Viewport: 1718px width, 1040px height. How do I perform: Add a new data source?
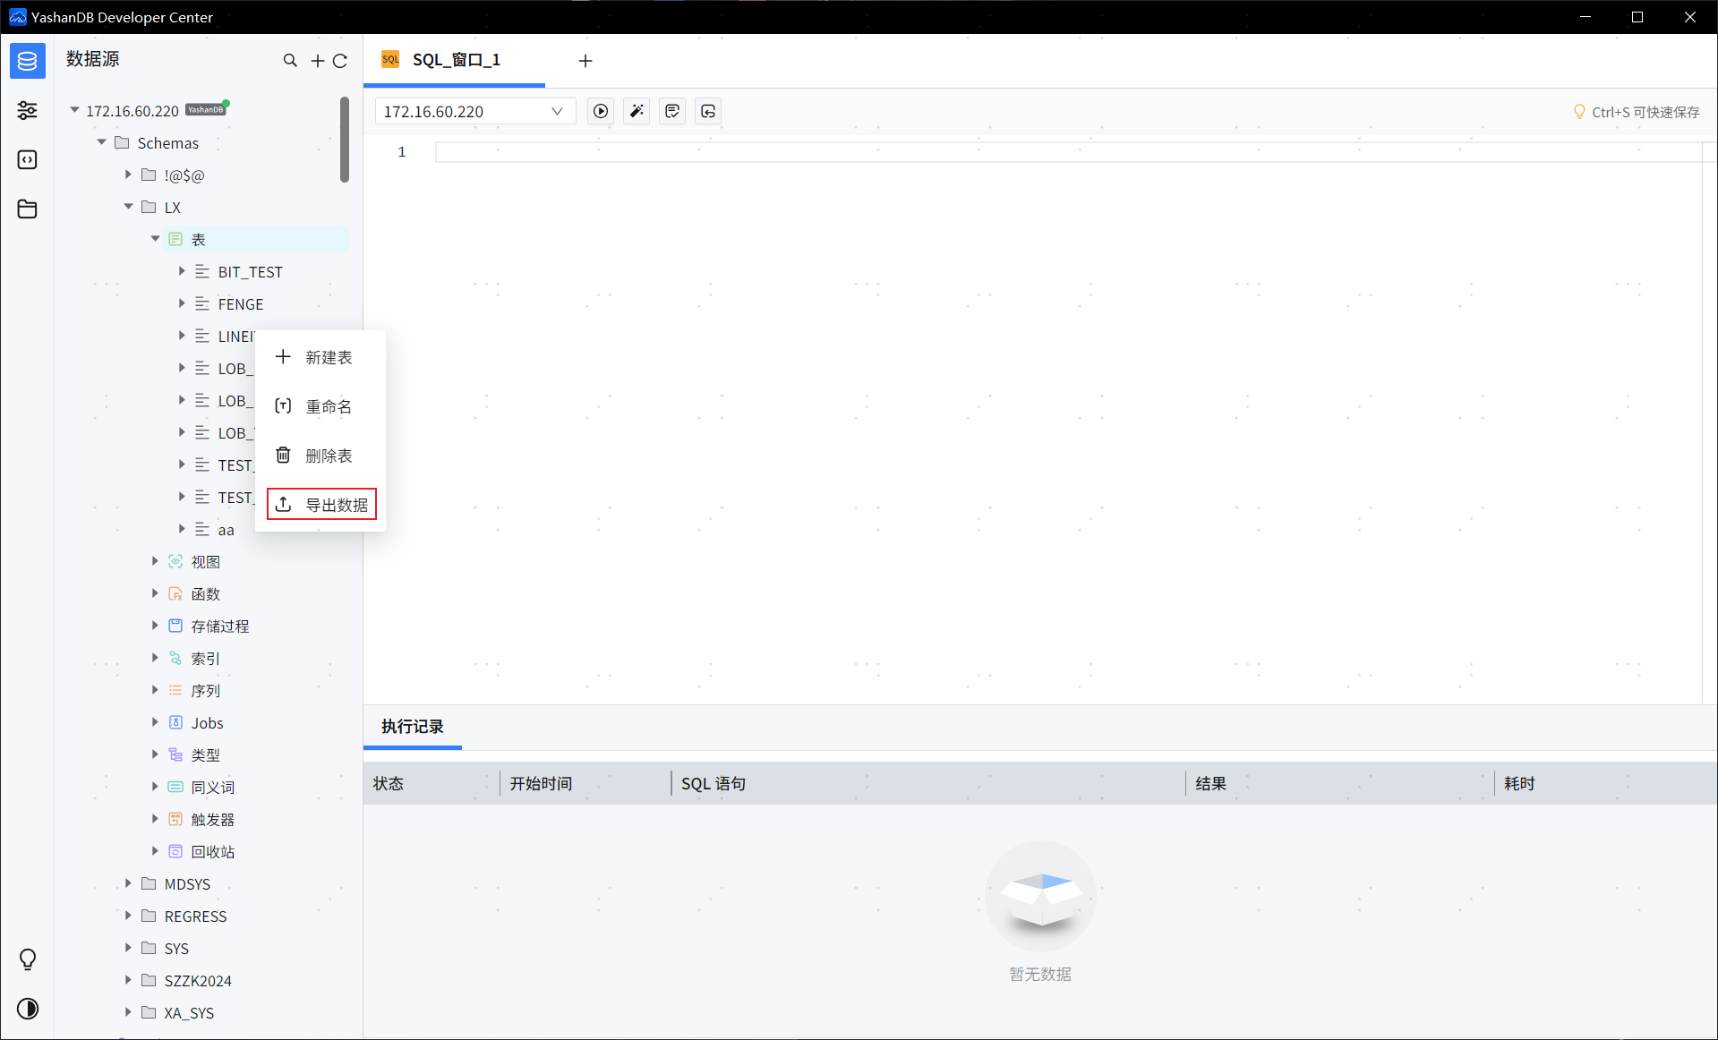pos(317,61)
